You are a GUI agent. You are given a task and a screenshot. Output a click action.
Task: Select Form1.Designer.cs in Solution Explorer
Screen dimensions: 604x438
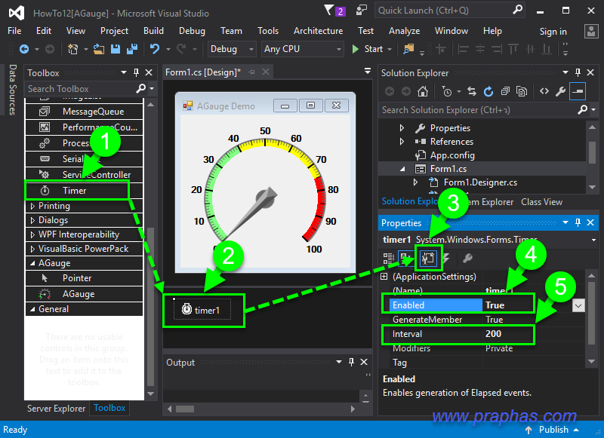pyautogui.click(x=480, y=182)
